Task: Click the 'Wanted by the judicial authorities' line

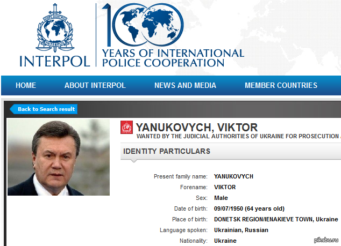Action: click(x=238, y=137)
